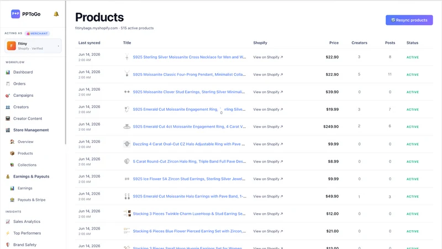
Task: Click the Cross Necklace product thumbnail
Action: click(x=127, y=57)
